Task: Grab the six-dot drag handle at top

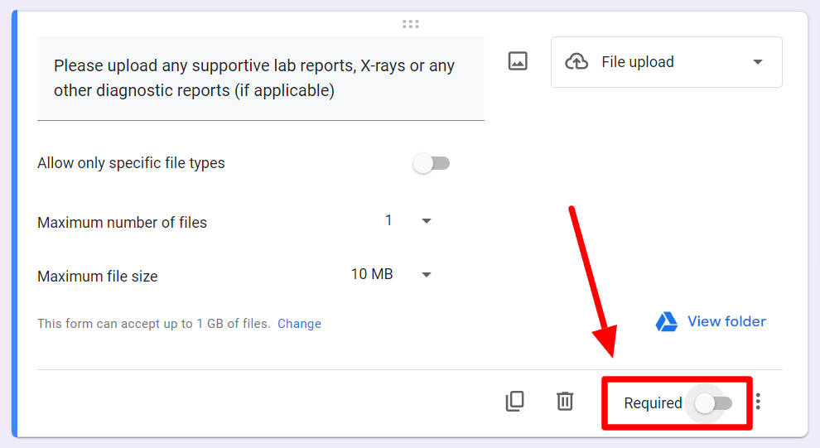Action: pyautogui.click(x=411, y=24)
